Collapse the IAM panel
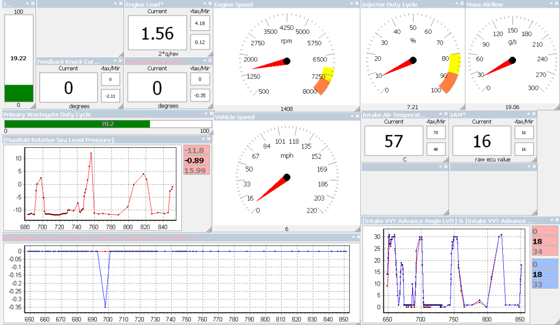The height and width of the screenshot is (325, 560). pos(527,115)
